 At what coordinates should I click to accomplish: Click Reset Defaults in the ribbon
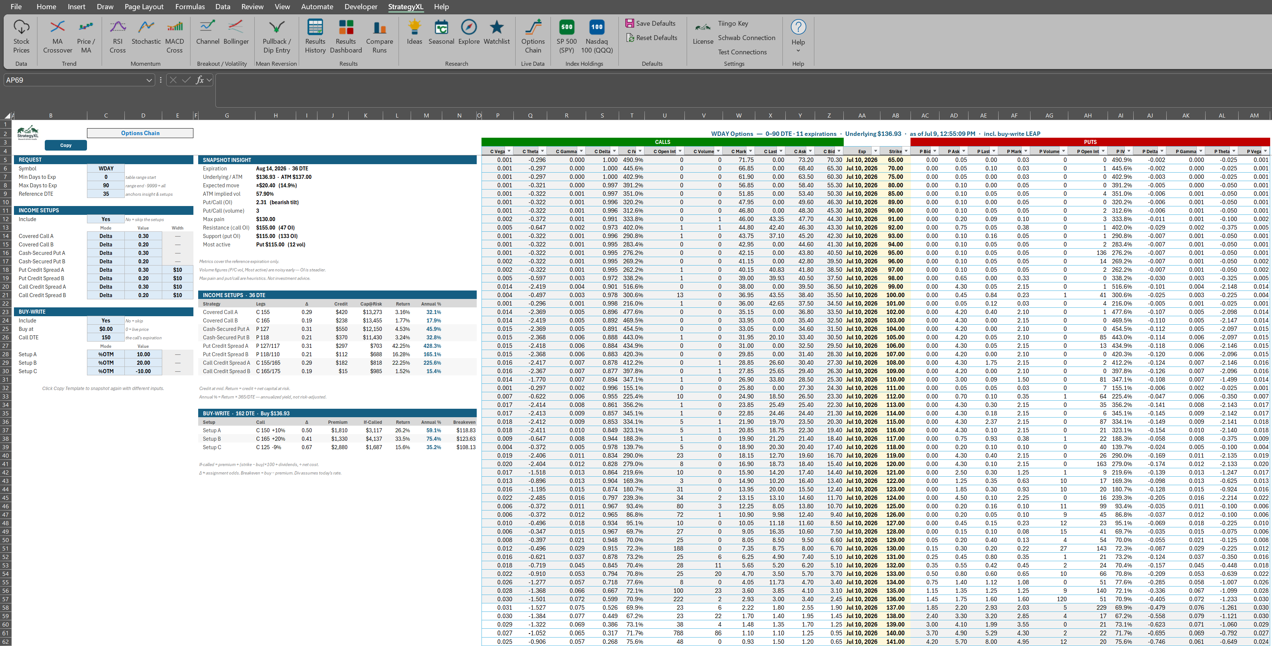(651, 37)
